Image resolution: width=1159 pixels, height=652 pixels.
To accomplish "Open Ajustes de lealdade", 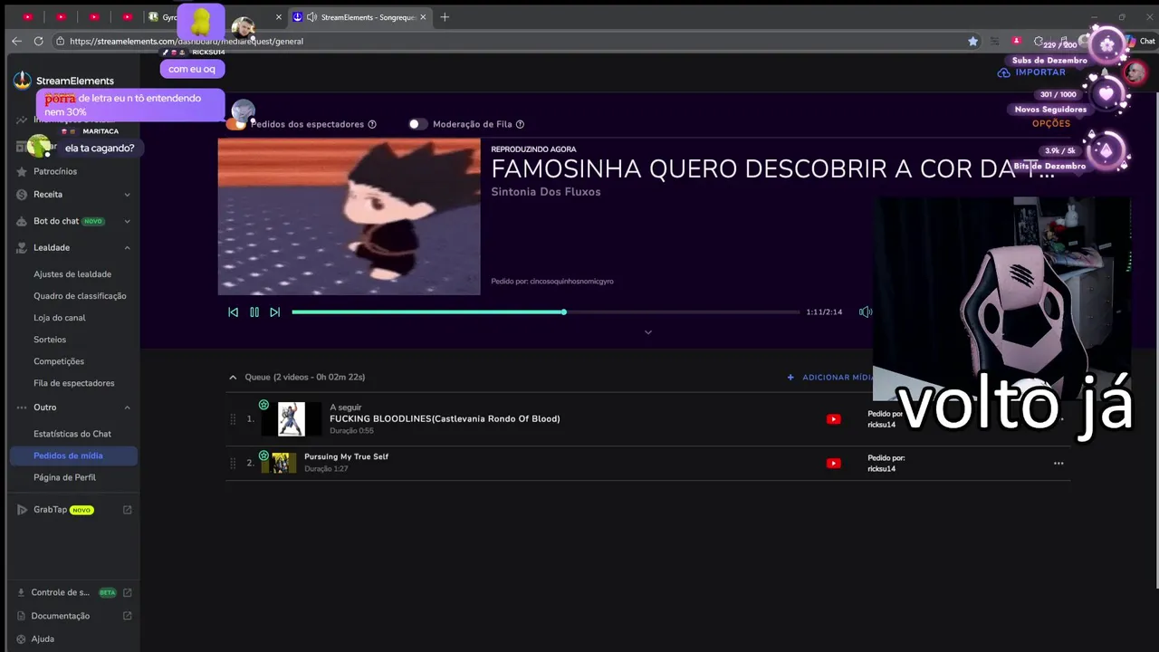I will (x=72, y=274).
